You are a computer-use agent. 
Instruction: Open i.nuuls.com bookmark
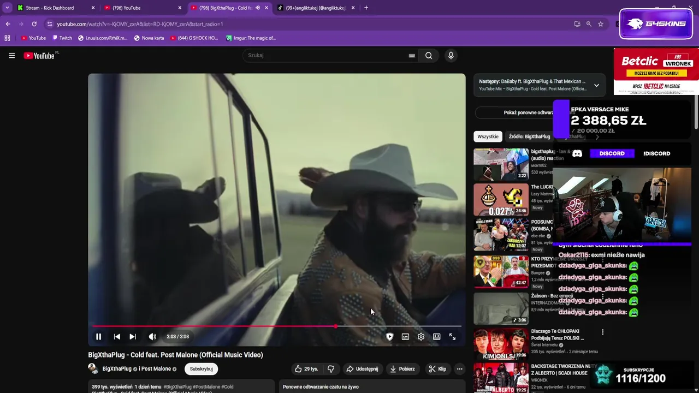pos(103,38)
